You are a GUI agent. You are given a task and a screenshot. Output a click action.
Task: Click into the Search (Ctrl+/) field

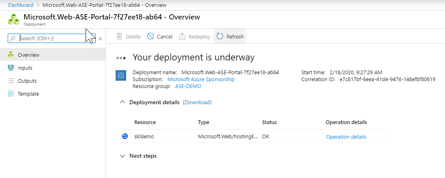point(52,39)
